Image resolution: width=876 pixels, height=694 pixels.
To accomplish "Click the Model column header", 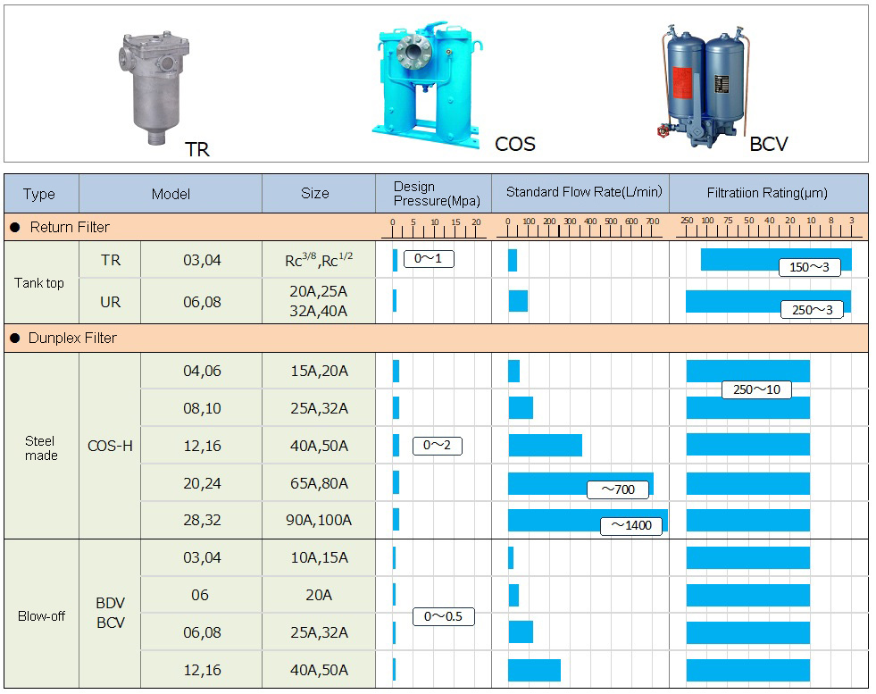I will pyautogui.click(x=171, y=194).
